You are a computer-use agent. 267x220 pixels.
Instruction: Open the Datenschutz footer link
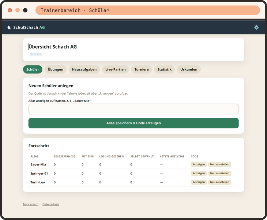pos(51,204)
